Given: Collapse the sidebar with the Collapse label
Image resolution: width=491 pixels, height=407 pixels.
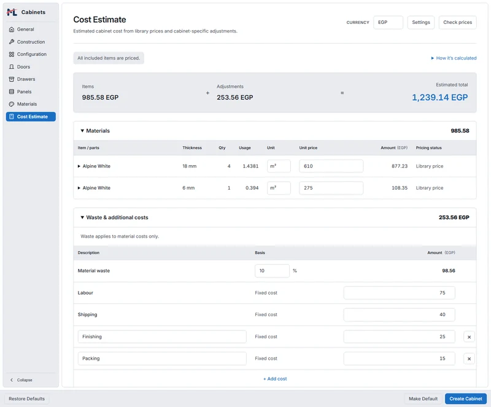Looking at the screenshot, I should (25, 380).
